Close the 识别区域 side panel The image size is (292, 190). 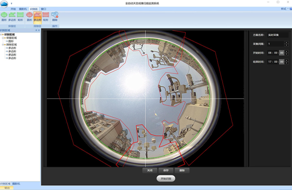click(39, 30)
